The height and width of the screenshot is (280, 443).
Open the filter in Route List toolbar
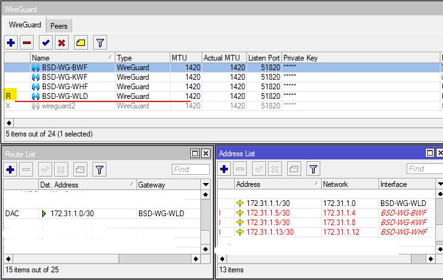click(100, 170)
